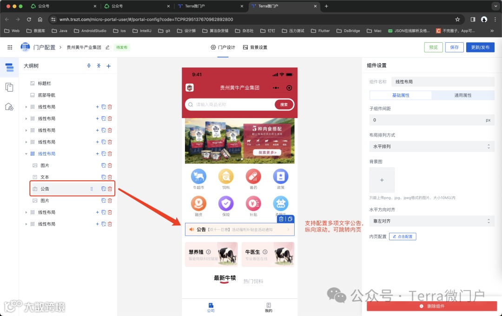Expand all nodes in 大纲树
502x316 pixels.
[89, 66]
